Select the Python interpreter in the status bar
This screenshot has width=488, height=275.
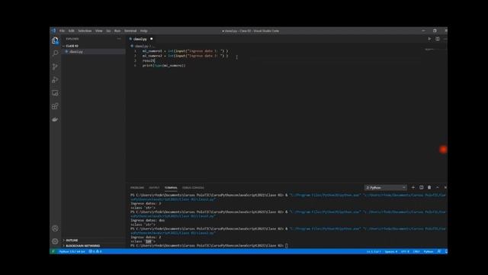coord(72,251)
